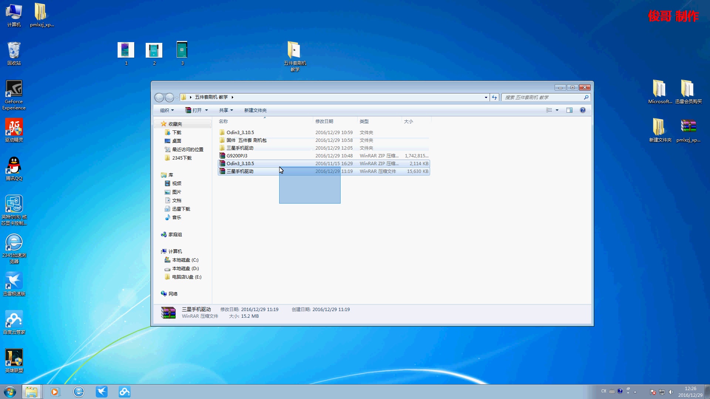Select the GeForce Experience desktop shortcut
Image resolution: width=710 pixels, height=399 pixels.
14,95
